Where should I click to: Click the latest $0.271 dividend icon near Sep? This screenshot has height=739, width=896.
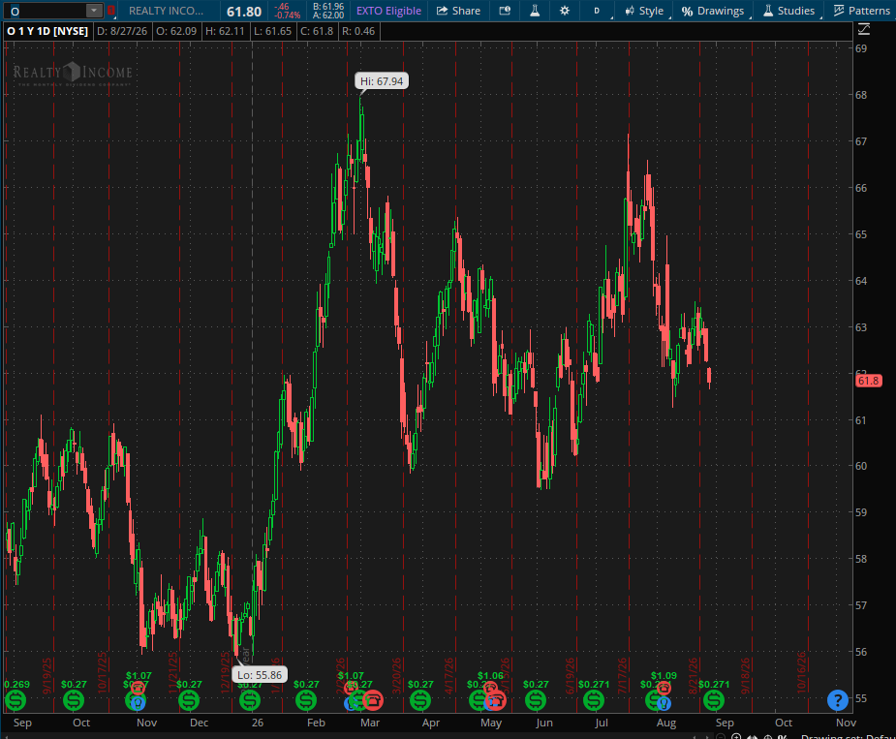714,700
